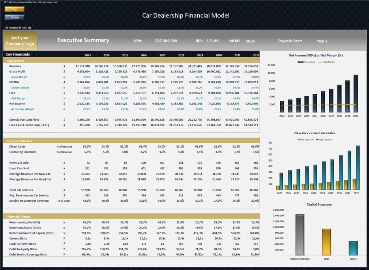Select the Net Income legend marker
369x270 pixels.
[x=300, y=62]
